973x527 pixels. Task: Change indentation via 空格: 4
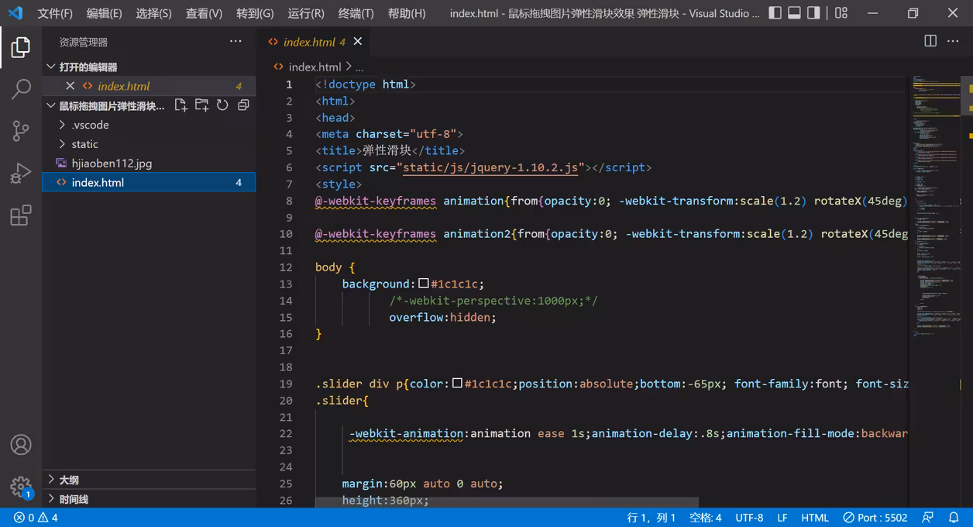[x=705, y=518]
